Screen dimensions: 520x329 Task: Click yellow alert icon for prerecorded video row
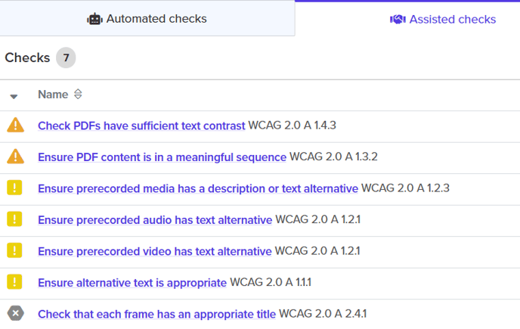[14, 250]
